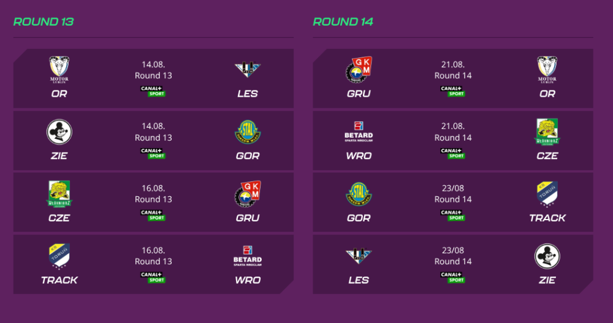Open the CZE team label in Round 14
Image resolution: width=613 pixels, height=323 pixels.
coord(547,156)
